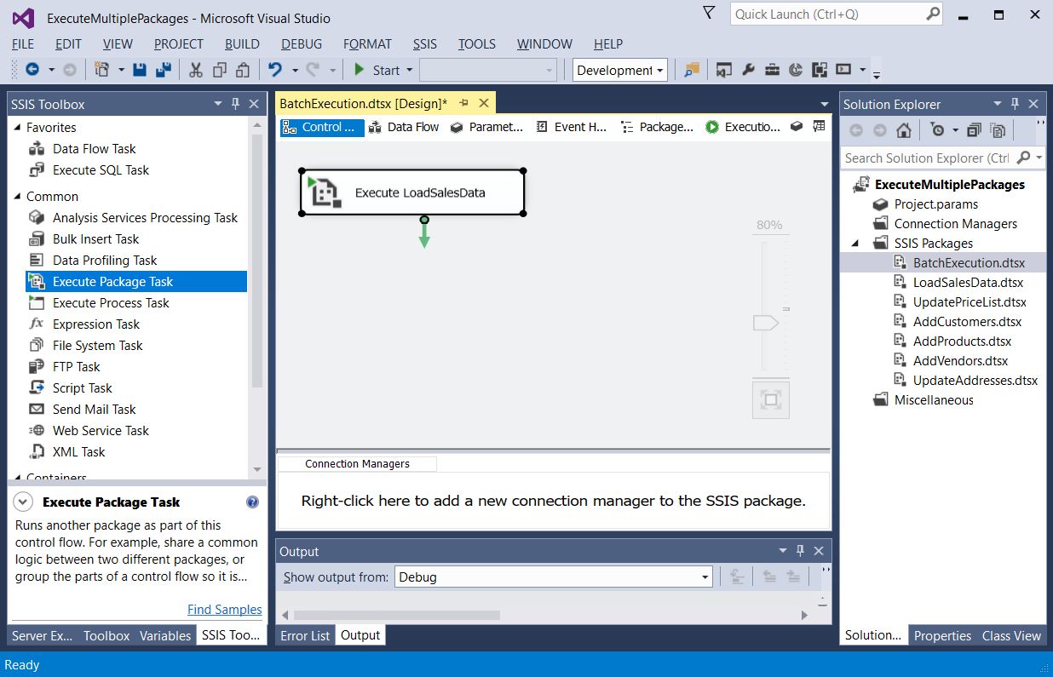
Task: Toggle pin on SSIS Toolbox panel
Action: 236,104
